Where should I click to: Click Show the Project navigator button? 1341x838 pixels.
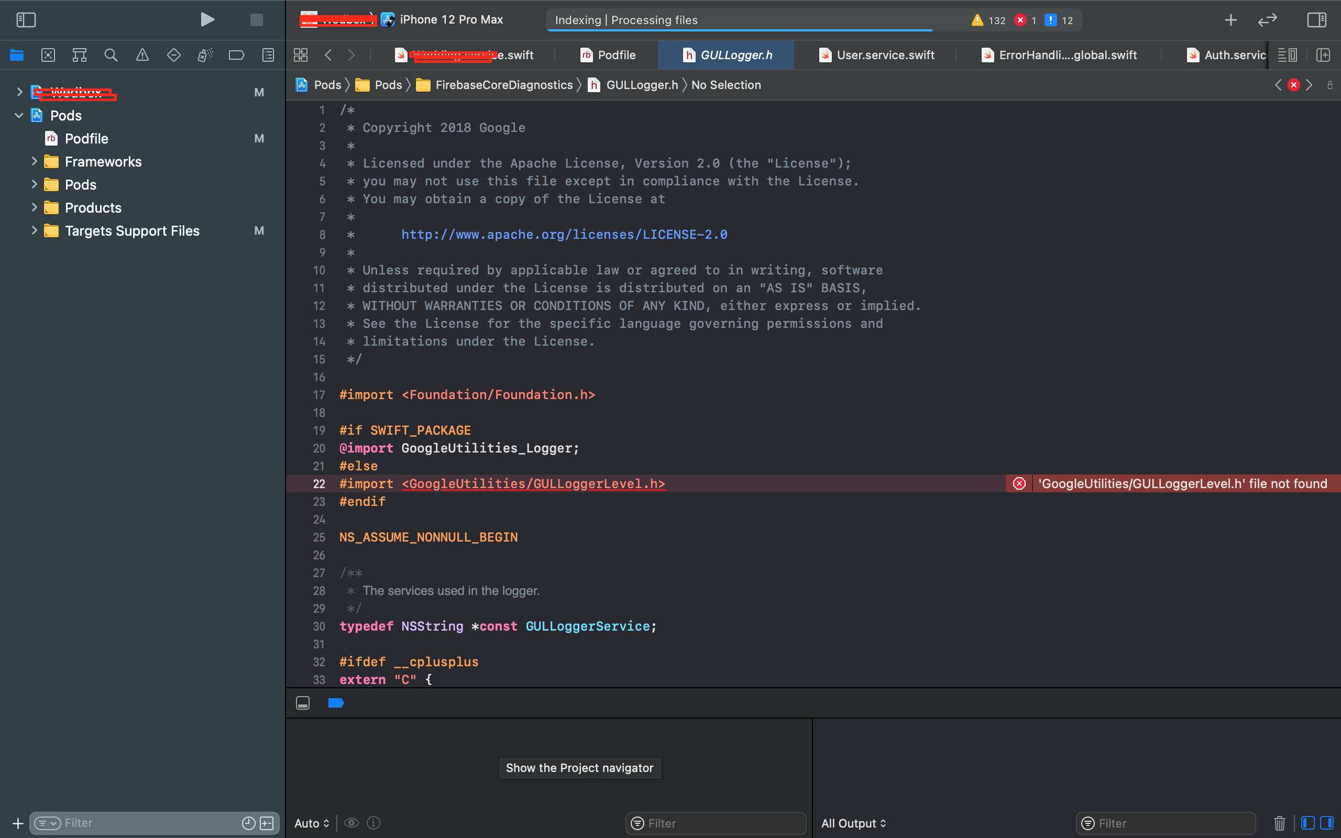pyautogui.click(x=579, y=768)
